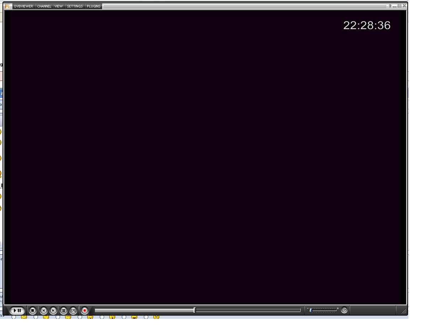Close the DVBViewer window
This screenshot has height=327, width=423.
click(x=405, y=6)
